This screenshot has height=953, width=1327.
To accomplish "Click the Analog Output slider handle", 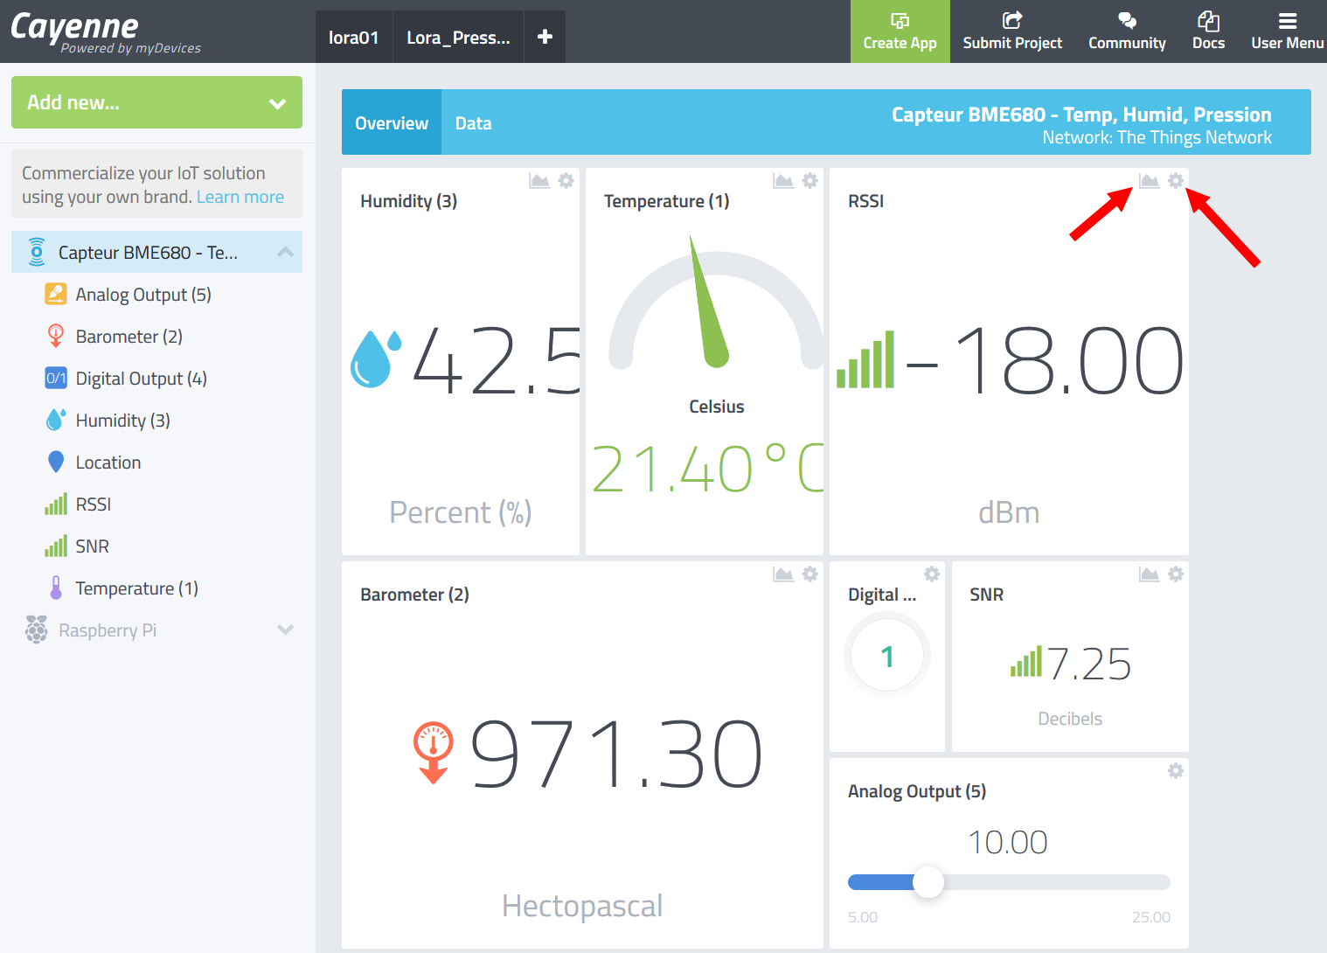I will 928,882.
